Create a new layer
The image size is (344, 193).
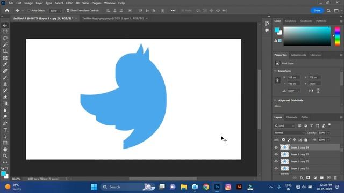tap(328, 177)
